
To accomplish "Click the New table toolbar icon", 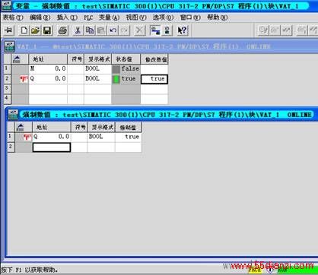I will point(24,30).
